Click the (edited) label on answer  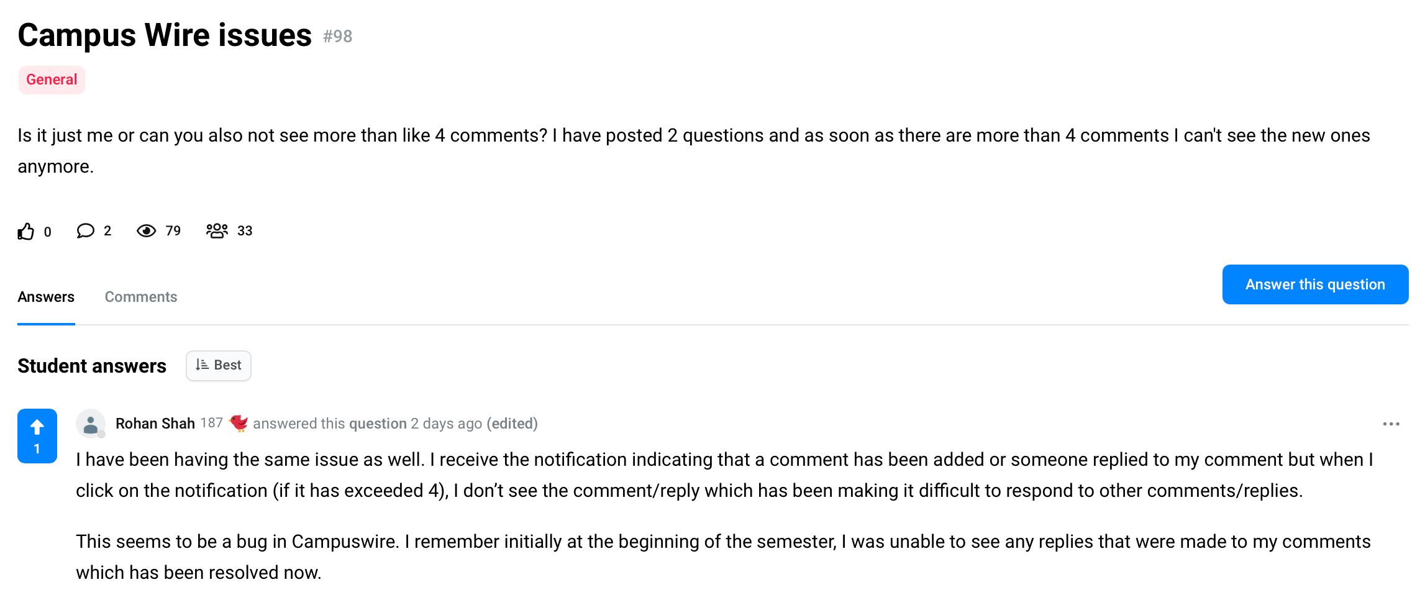coord(512,424)
